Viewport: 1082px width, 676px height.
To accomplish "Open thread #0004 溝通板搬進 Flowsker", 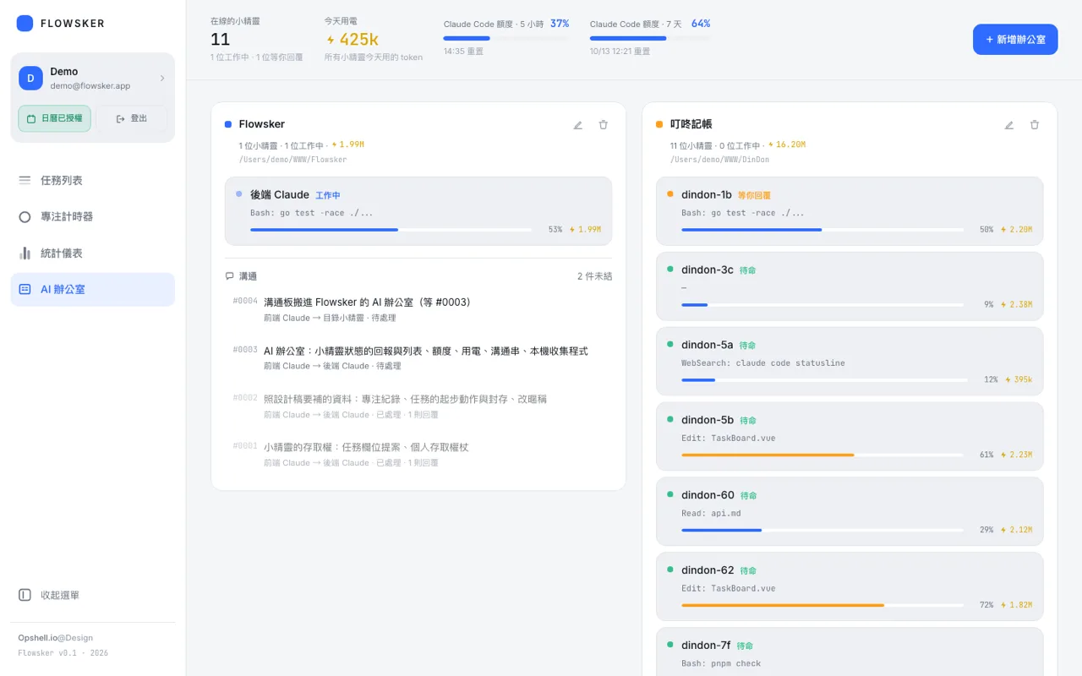I will [x=418, y=309].
